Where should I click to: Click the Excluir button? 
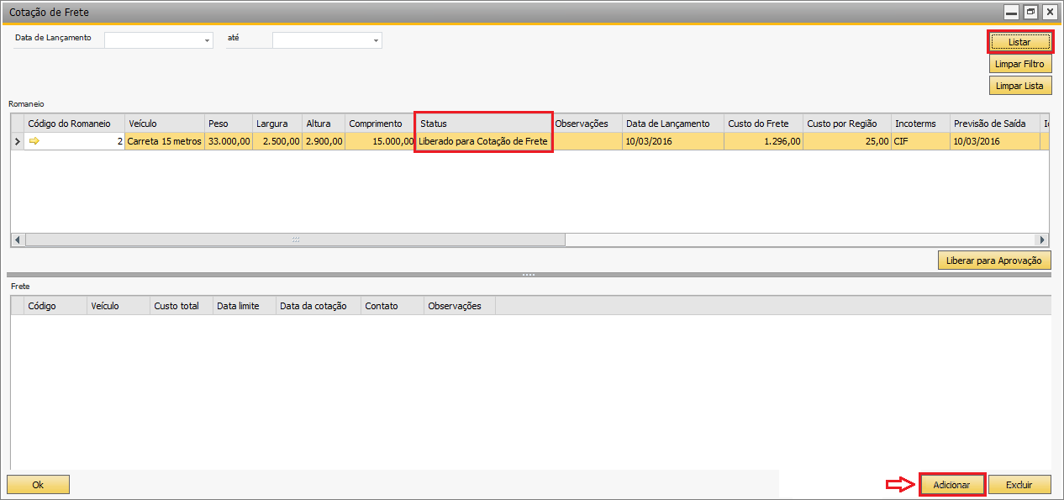[1019, 485]
